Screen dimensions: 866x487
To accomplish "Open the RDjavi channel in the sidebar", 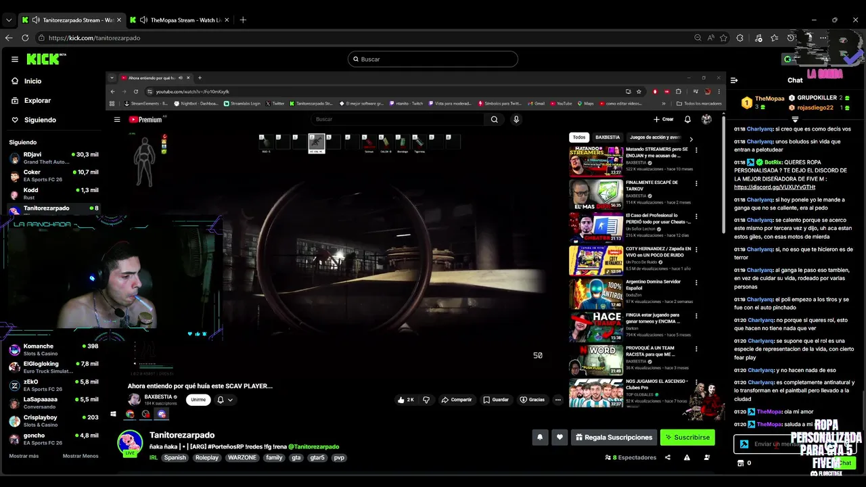I will point(53,158).
